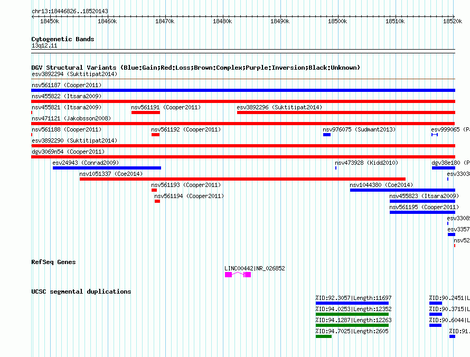470x357 pixels.
Task: Click the nsv561194 (Cooper2011) red marker
Action: point(157,201)
